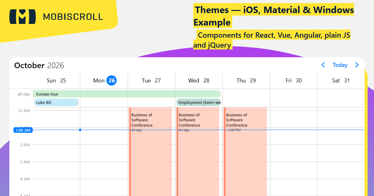Open Tuesday Business of Software Conference event
This screenshot has width=374, height=196.
pyautogui.click(x=151, y=152)
